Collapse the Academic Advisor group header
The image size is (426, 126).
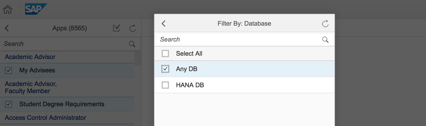(x=67, y=57)
